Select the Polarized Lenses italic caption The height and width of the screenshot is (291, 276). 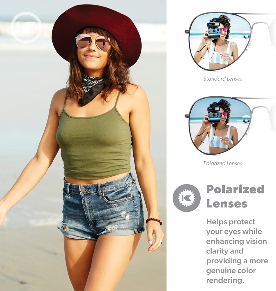point(223,163)
